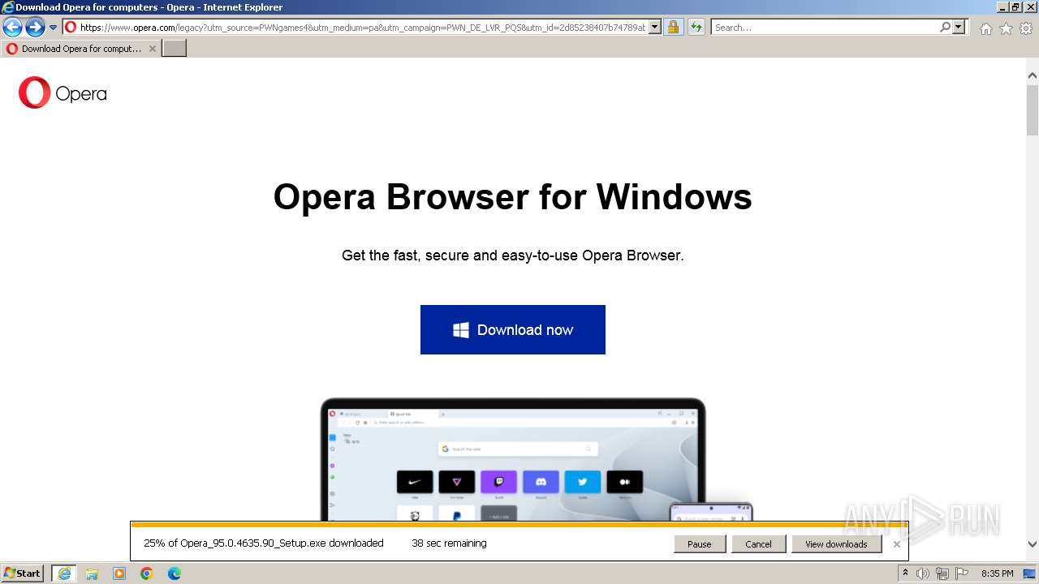Image resolution: width=1039 pixels, height=584 pixels.
Task: Show the security lock report
Action: tap(673, 28)
